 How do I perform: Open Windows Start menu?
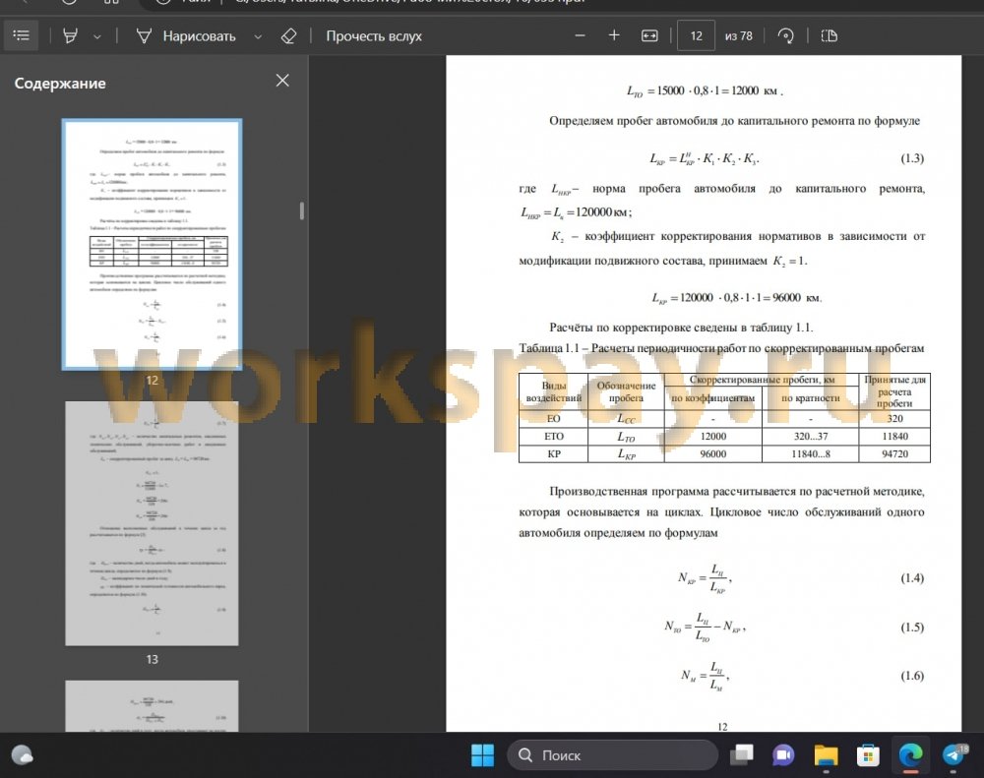(482, 754)
